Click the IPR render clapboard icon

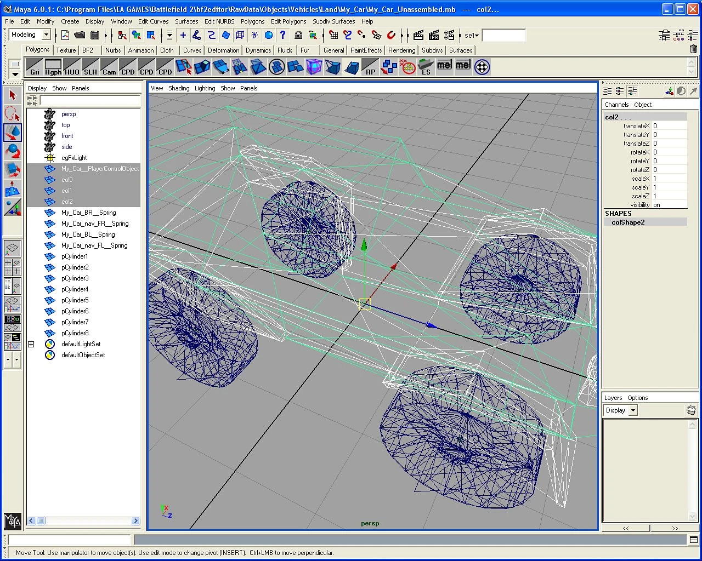tap(434, 35)
